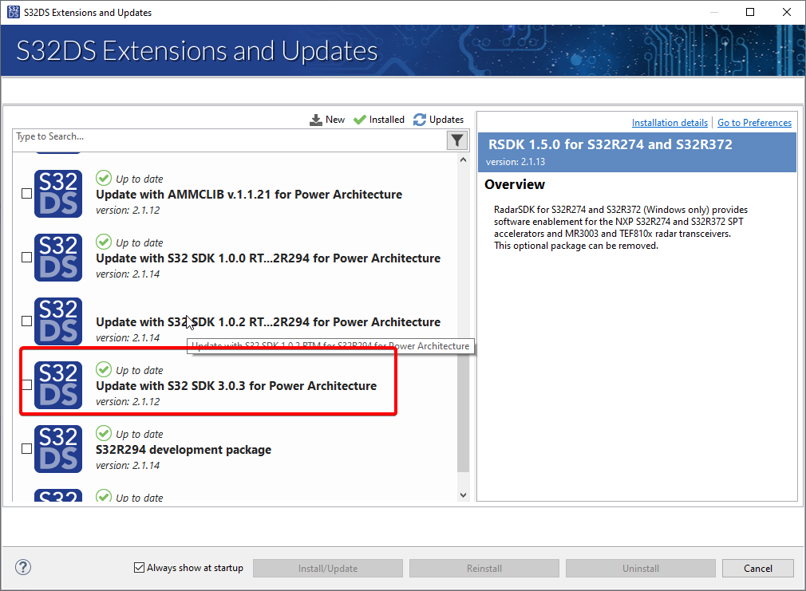Click the Up to date icon on S32 SDK 3.0.3
806x591 pixels.
tap(104, 369)
